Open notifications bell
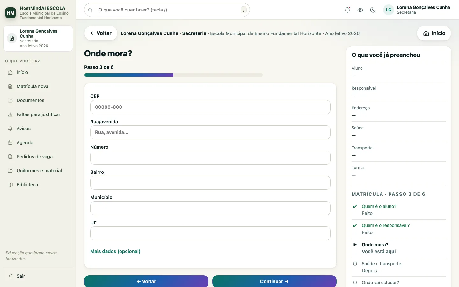Viewport: 459px width, 287px height. (x=347, y=10)
